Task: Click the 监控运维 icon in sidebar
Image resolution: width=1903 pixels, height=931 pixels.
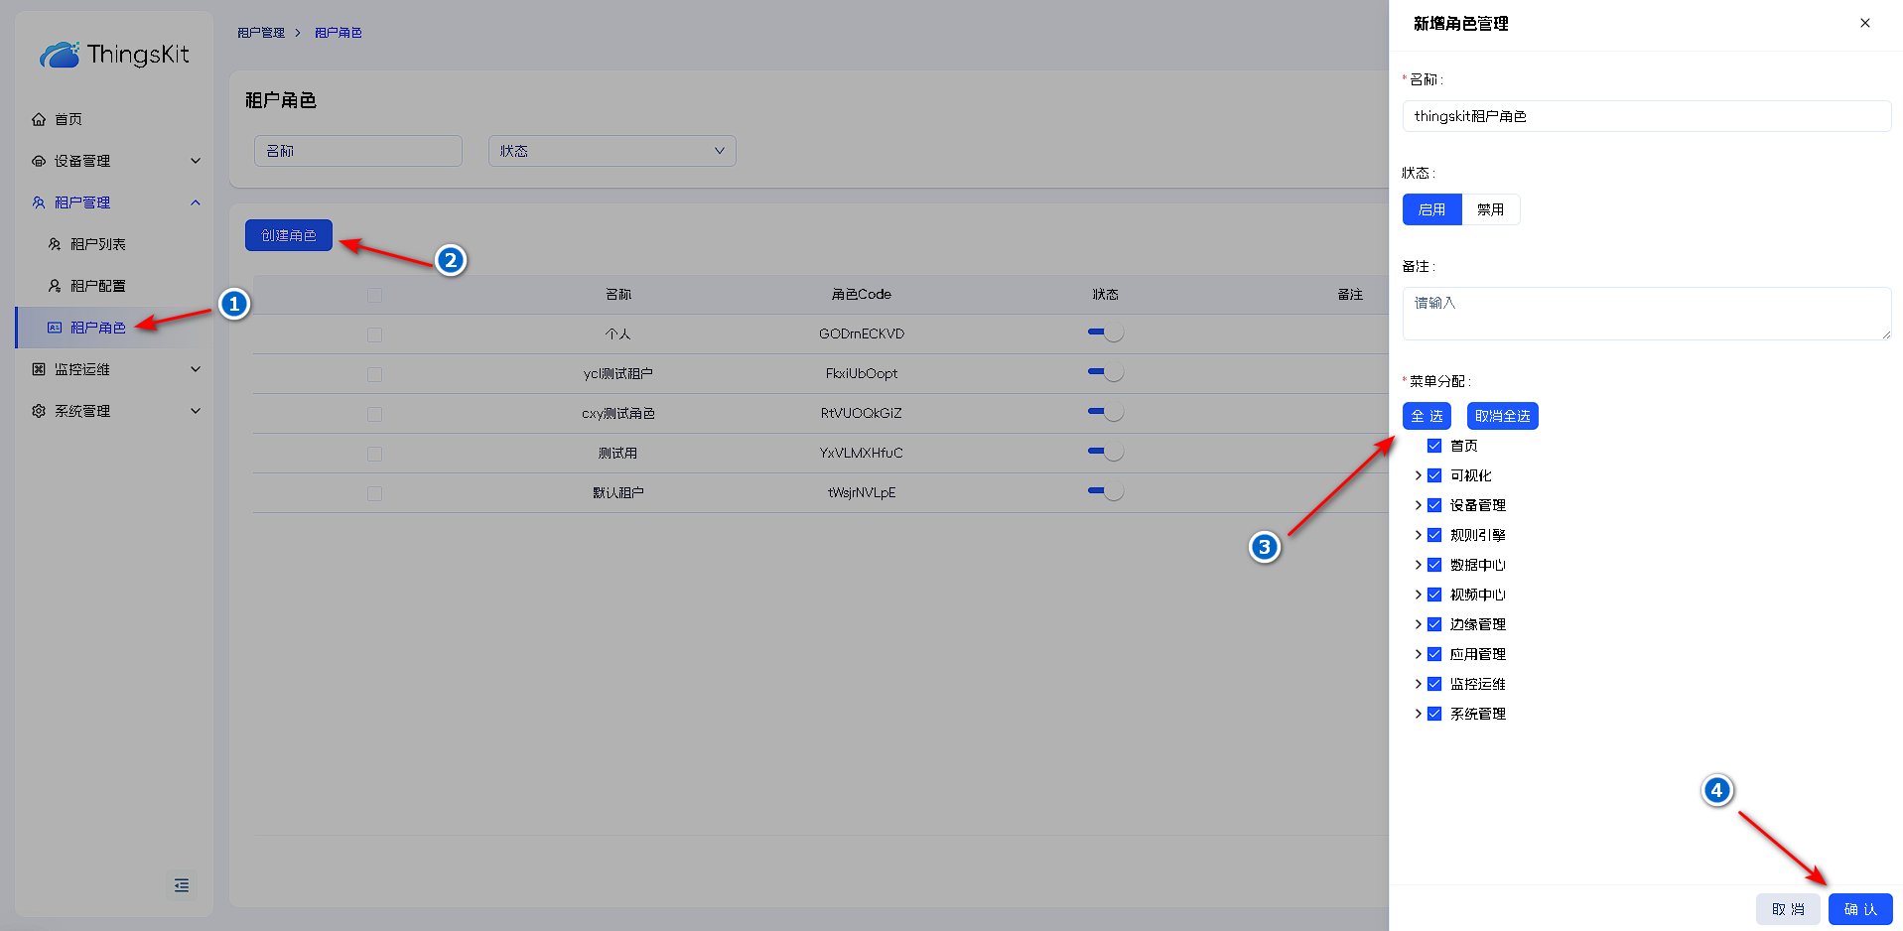Action: pos(39,369)
